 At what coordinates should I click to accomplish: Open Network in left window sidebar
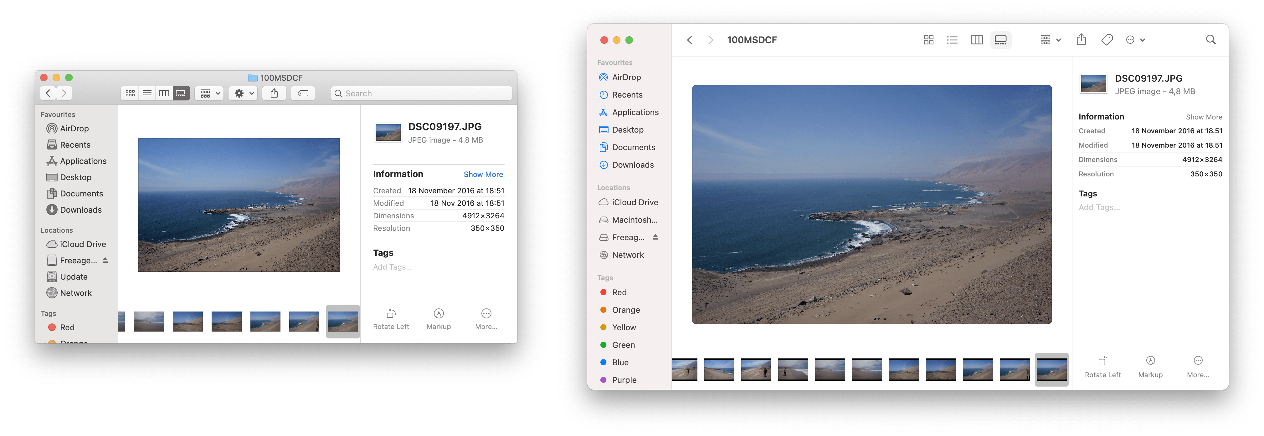pos(69,293)
